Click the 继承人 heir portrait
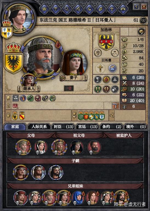The height and width of the screenshot is (211, 150). coord(29,80)
